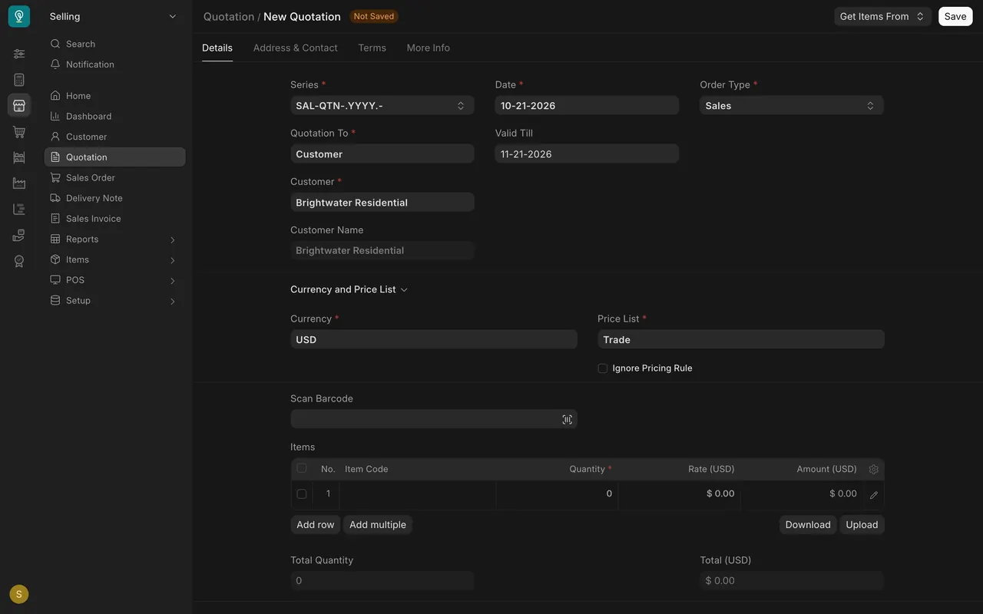Image resolution: width=983 pixels, height=614 pixels.
Task: Open the Series SAL-QTN dropdown
Action: pyautogui.click(x=382, y=106)
